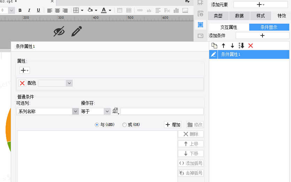
Task: Switch to the 特效 tab
Action: click(x=282, y=16)
